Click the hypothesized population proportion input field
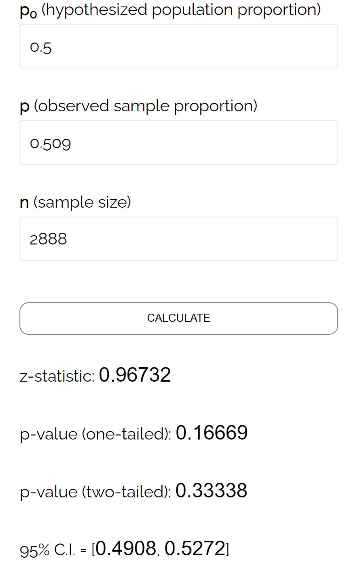Screen dimensions: 347x567 178,47
